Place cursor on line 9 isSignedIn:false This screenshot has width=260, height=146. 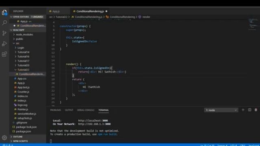pyautogui.click(x=84, y=41)
